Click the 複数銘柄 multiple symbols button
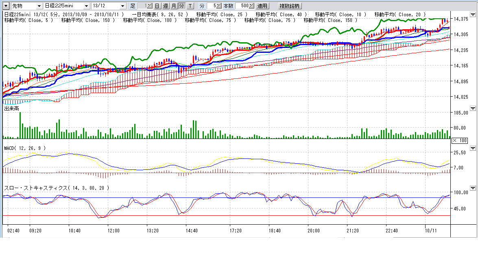 point(289,6)
